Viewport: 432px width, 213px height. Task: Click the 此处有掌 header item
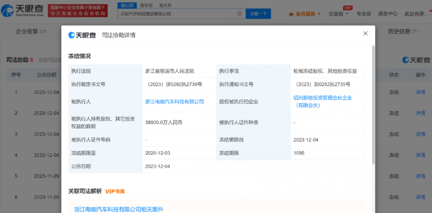(416, 14)
